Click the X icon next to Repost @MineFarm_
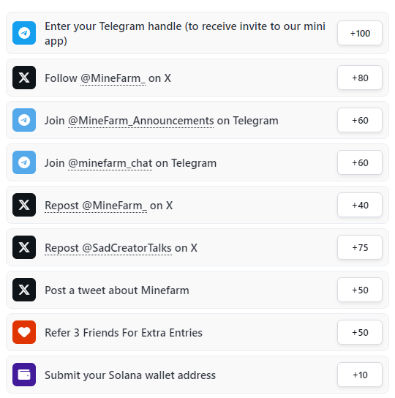The width and height of the screenshot is (395, 398). pos(24,205)
